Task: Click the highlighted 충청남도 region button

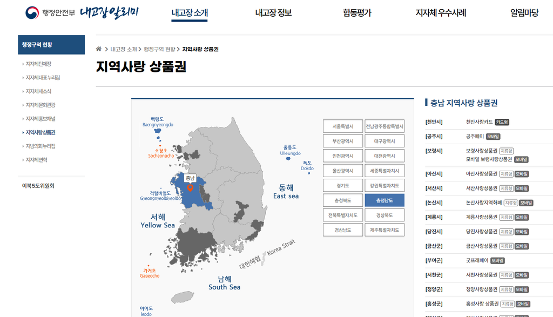Action: coord(385,200)
